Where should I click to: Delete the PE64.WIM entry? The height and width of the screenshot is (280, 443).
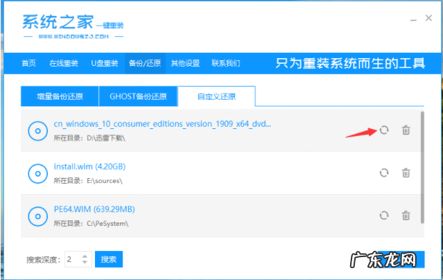(406, 216)
